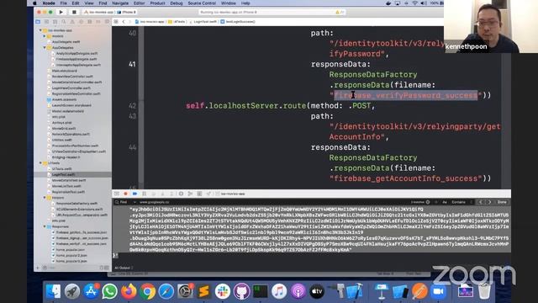Open Firefox in the Dock
The image size is (538, 303).
coord(129,292)
